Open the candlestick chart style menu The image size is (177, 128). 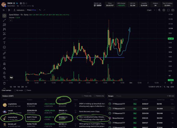click(x=9, y=10)
